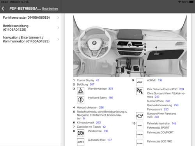Click the 'Parkassistent' entry text

[x=154, y=109]
